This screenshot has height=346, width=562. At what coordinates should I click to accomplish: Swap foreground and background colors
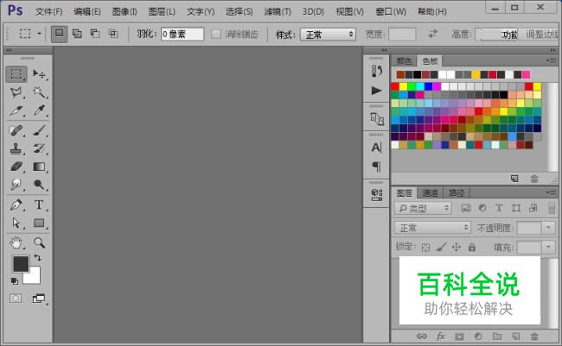[38, 257]
